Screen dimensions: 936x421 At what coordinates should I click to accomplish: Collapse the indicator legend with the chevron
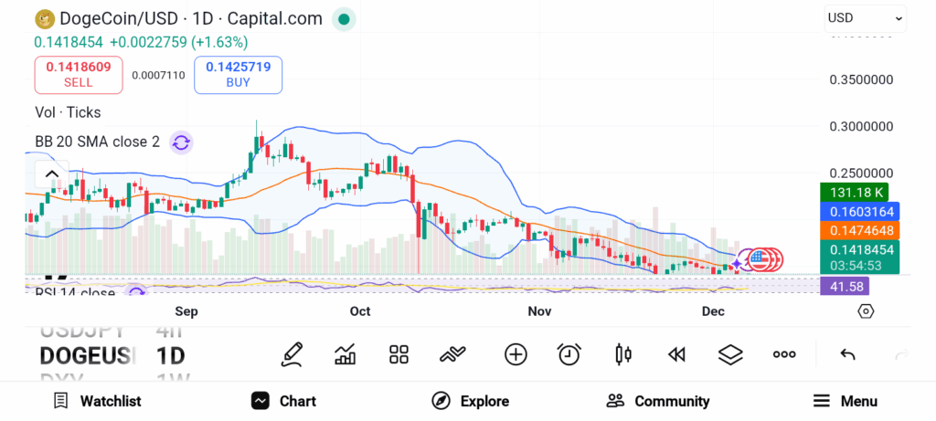pyautogui.click(x=52, y=174)
